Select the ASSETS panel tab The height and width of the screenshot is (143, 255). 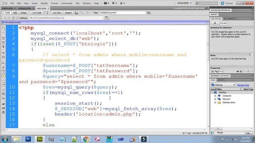click(x=221, y=80)
